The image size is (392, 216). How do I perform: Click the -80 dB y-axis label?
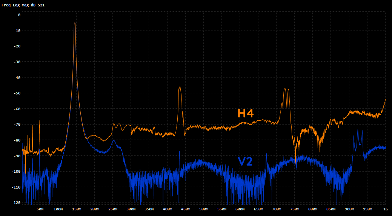(x=17, y=140)
